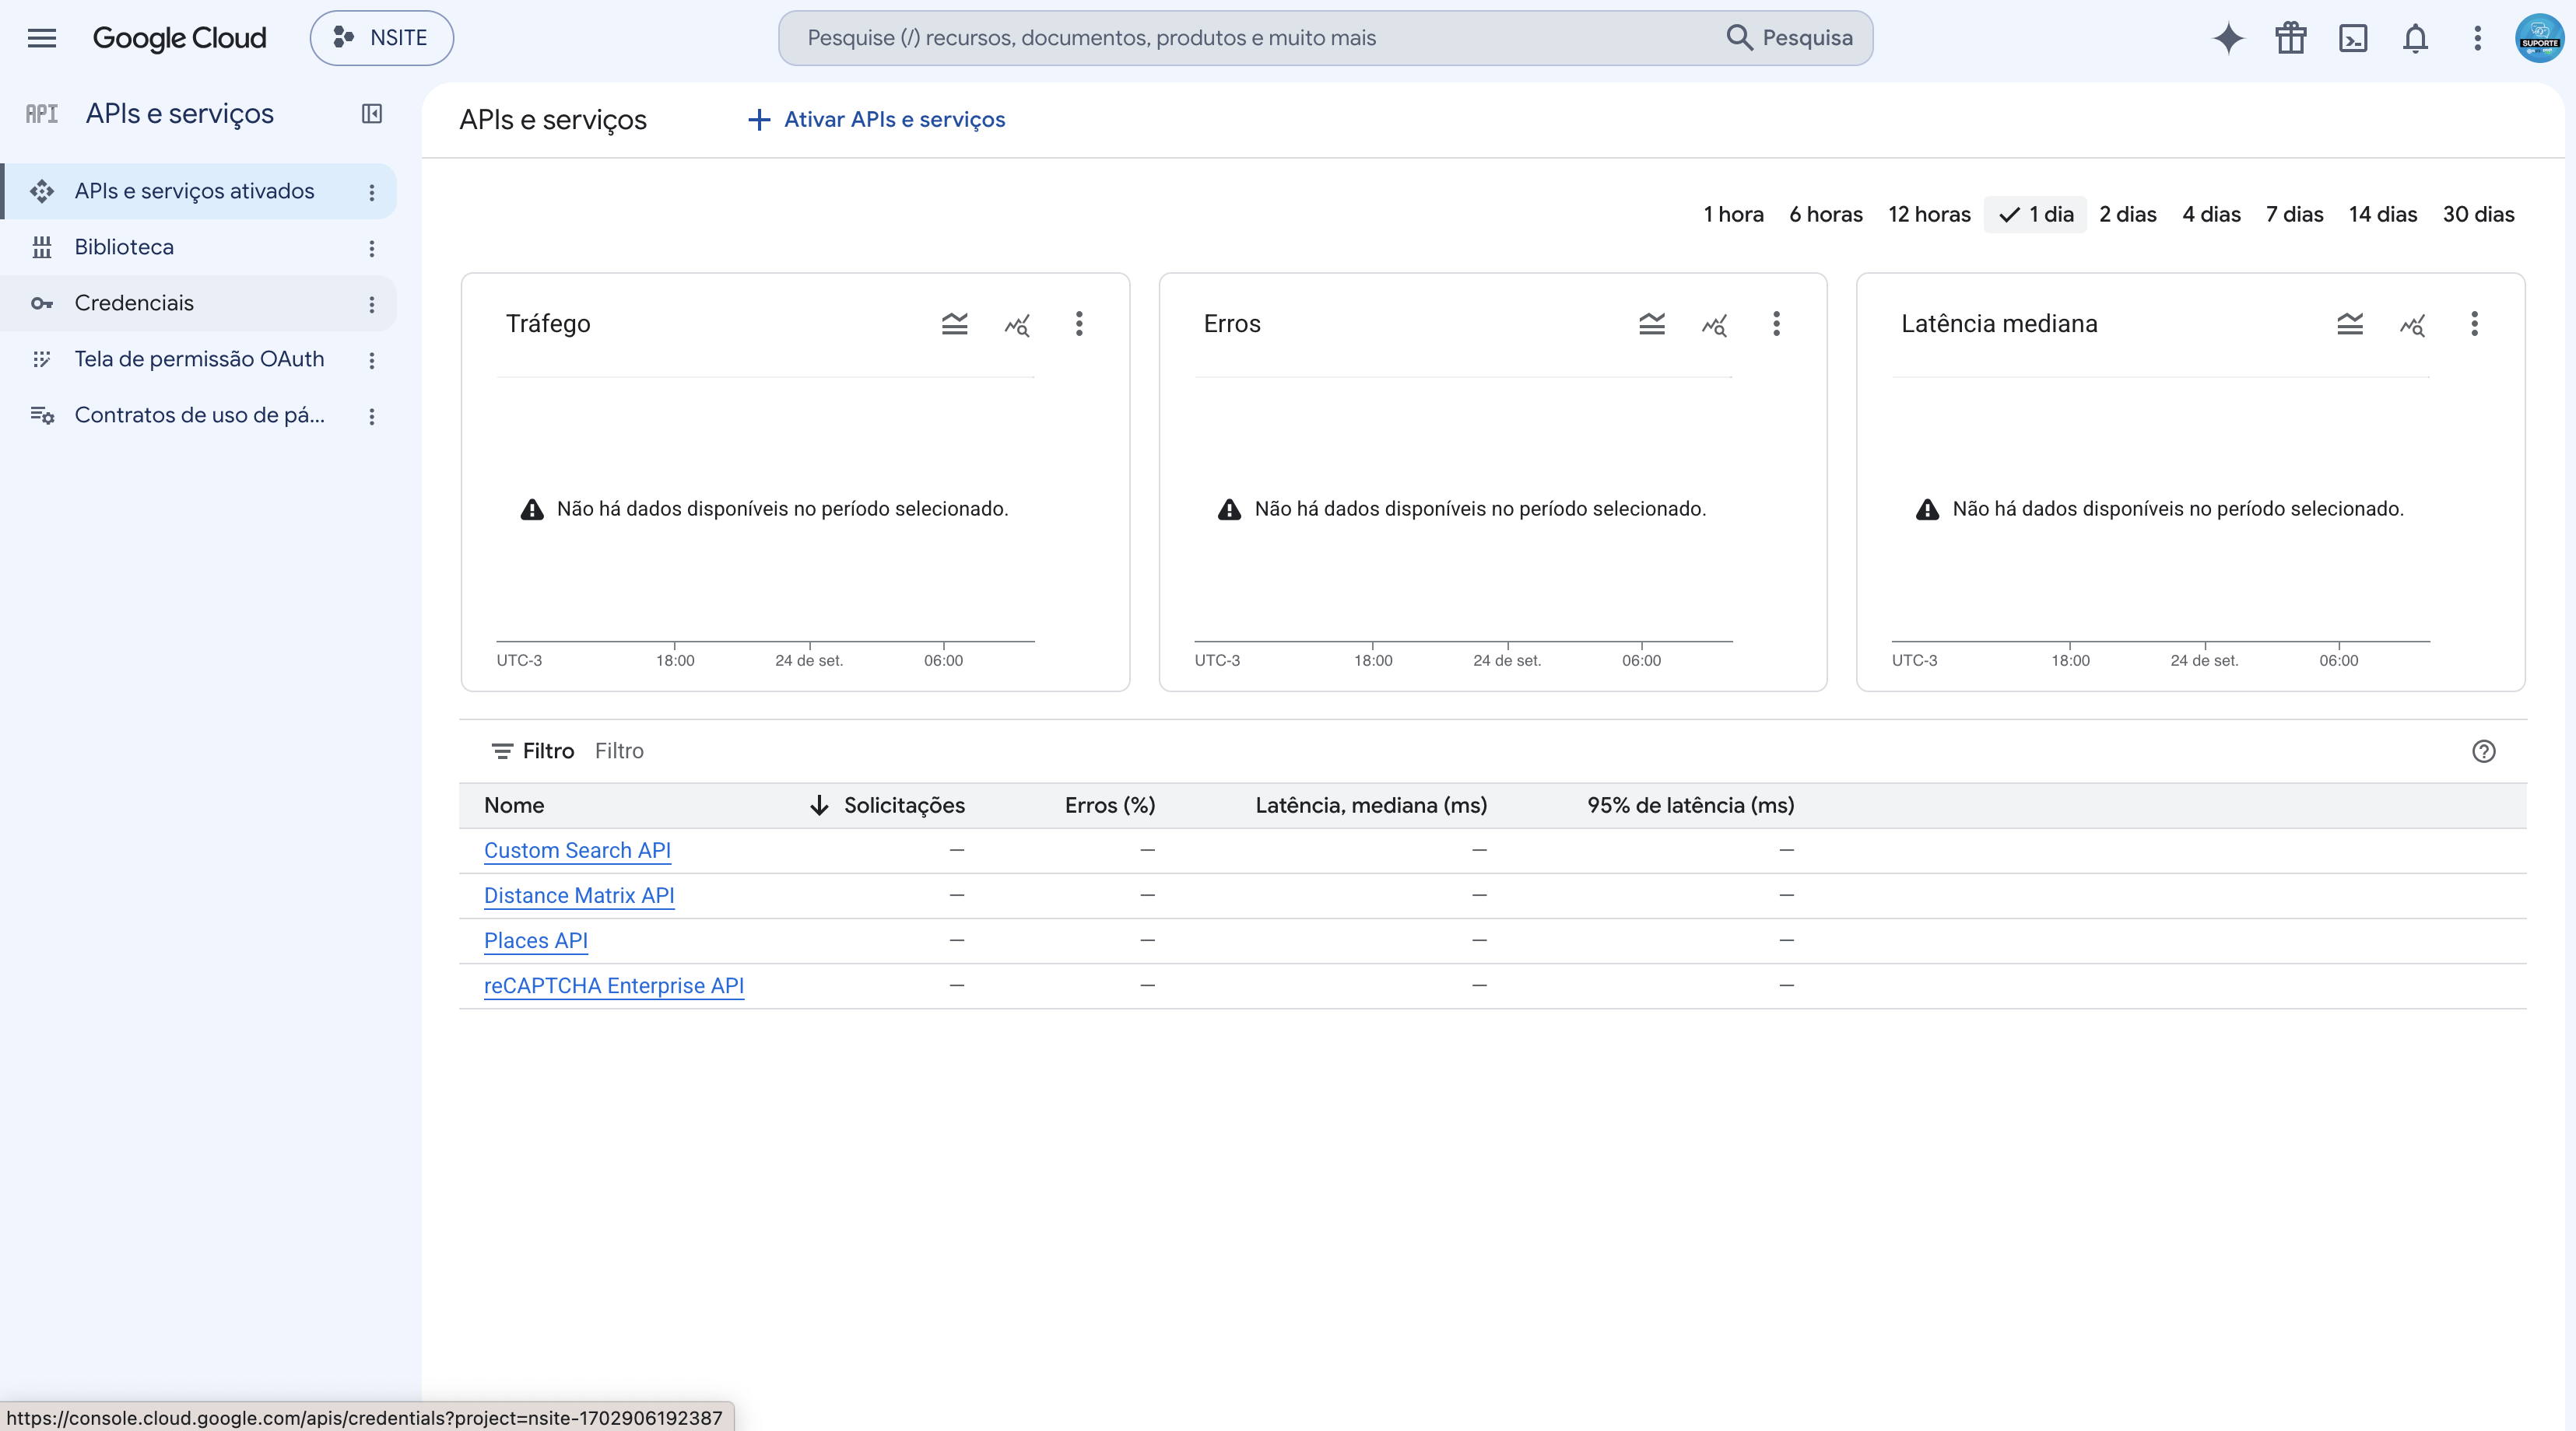Toggle legend on the Latência mediana chart
Image resolution: width=2576 pixels, height=1431 pixels.
tap(2349, 324)
